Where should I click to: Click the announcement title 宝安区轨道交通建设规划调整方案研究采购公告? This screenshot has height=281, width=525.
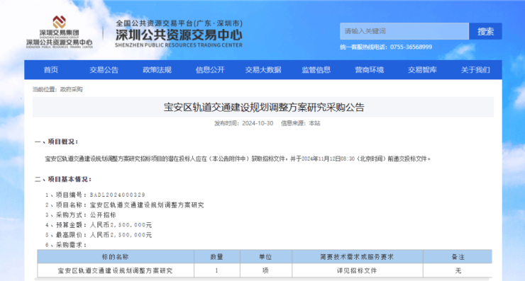tap(264, 108)
